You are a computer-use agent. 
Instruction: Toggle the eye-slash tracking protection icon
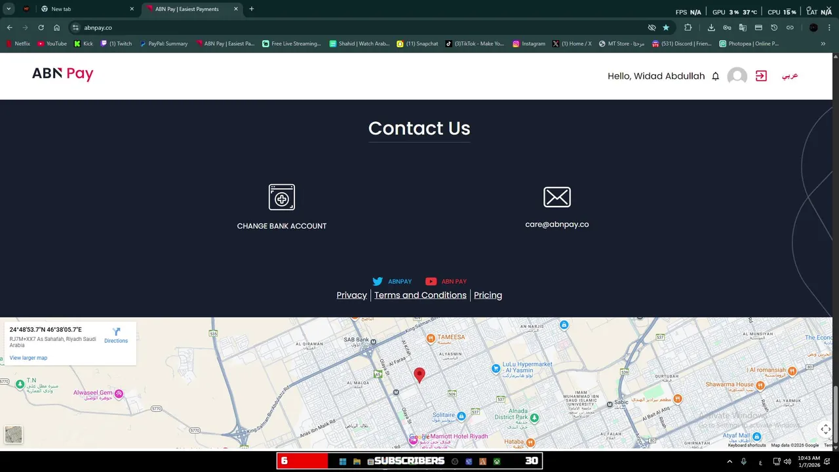click(x=652, y=28)
